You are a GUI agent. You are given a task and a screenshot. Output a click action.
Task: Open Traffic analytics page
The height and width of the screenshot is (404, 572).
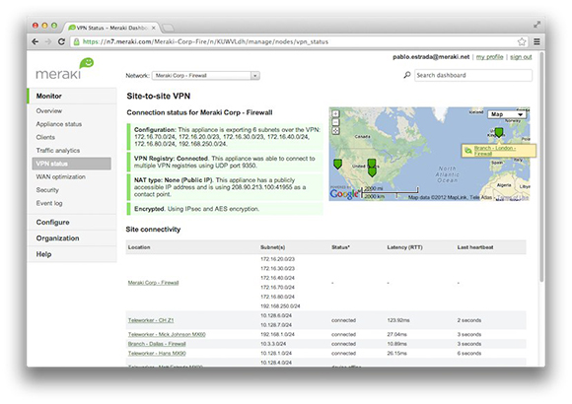(x=58, y=150)
